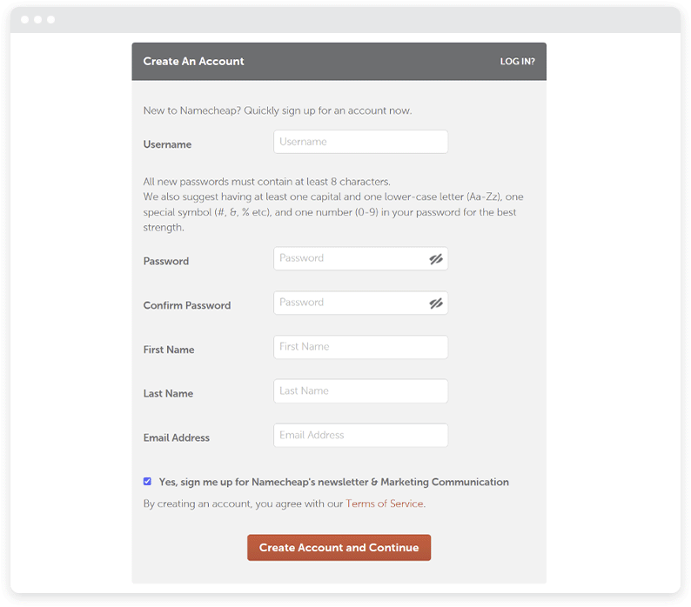Click the bold Email Address label
Screen dimensions: 691x607
[177, 437]
